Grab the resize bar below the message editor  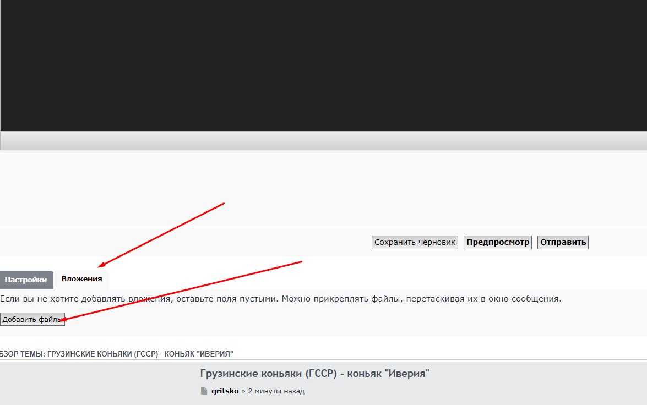pos(323,141)
